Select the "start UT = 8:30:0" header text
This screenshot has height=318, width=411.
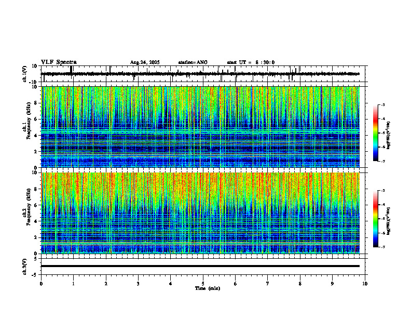pyautogui.click(x=251, y=62)
